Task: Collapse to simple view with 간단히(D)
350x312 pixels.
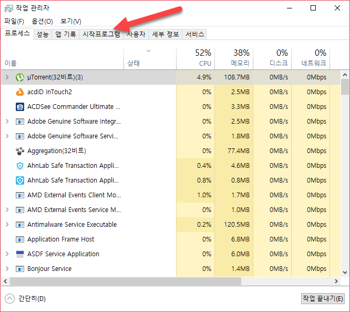Action: pyautogui.click(x=25, y=299)
